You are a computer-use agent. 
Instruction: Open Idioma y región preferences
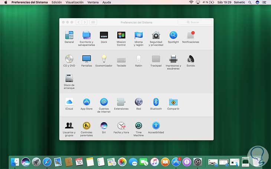[x=138, y=35]
